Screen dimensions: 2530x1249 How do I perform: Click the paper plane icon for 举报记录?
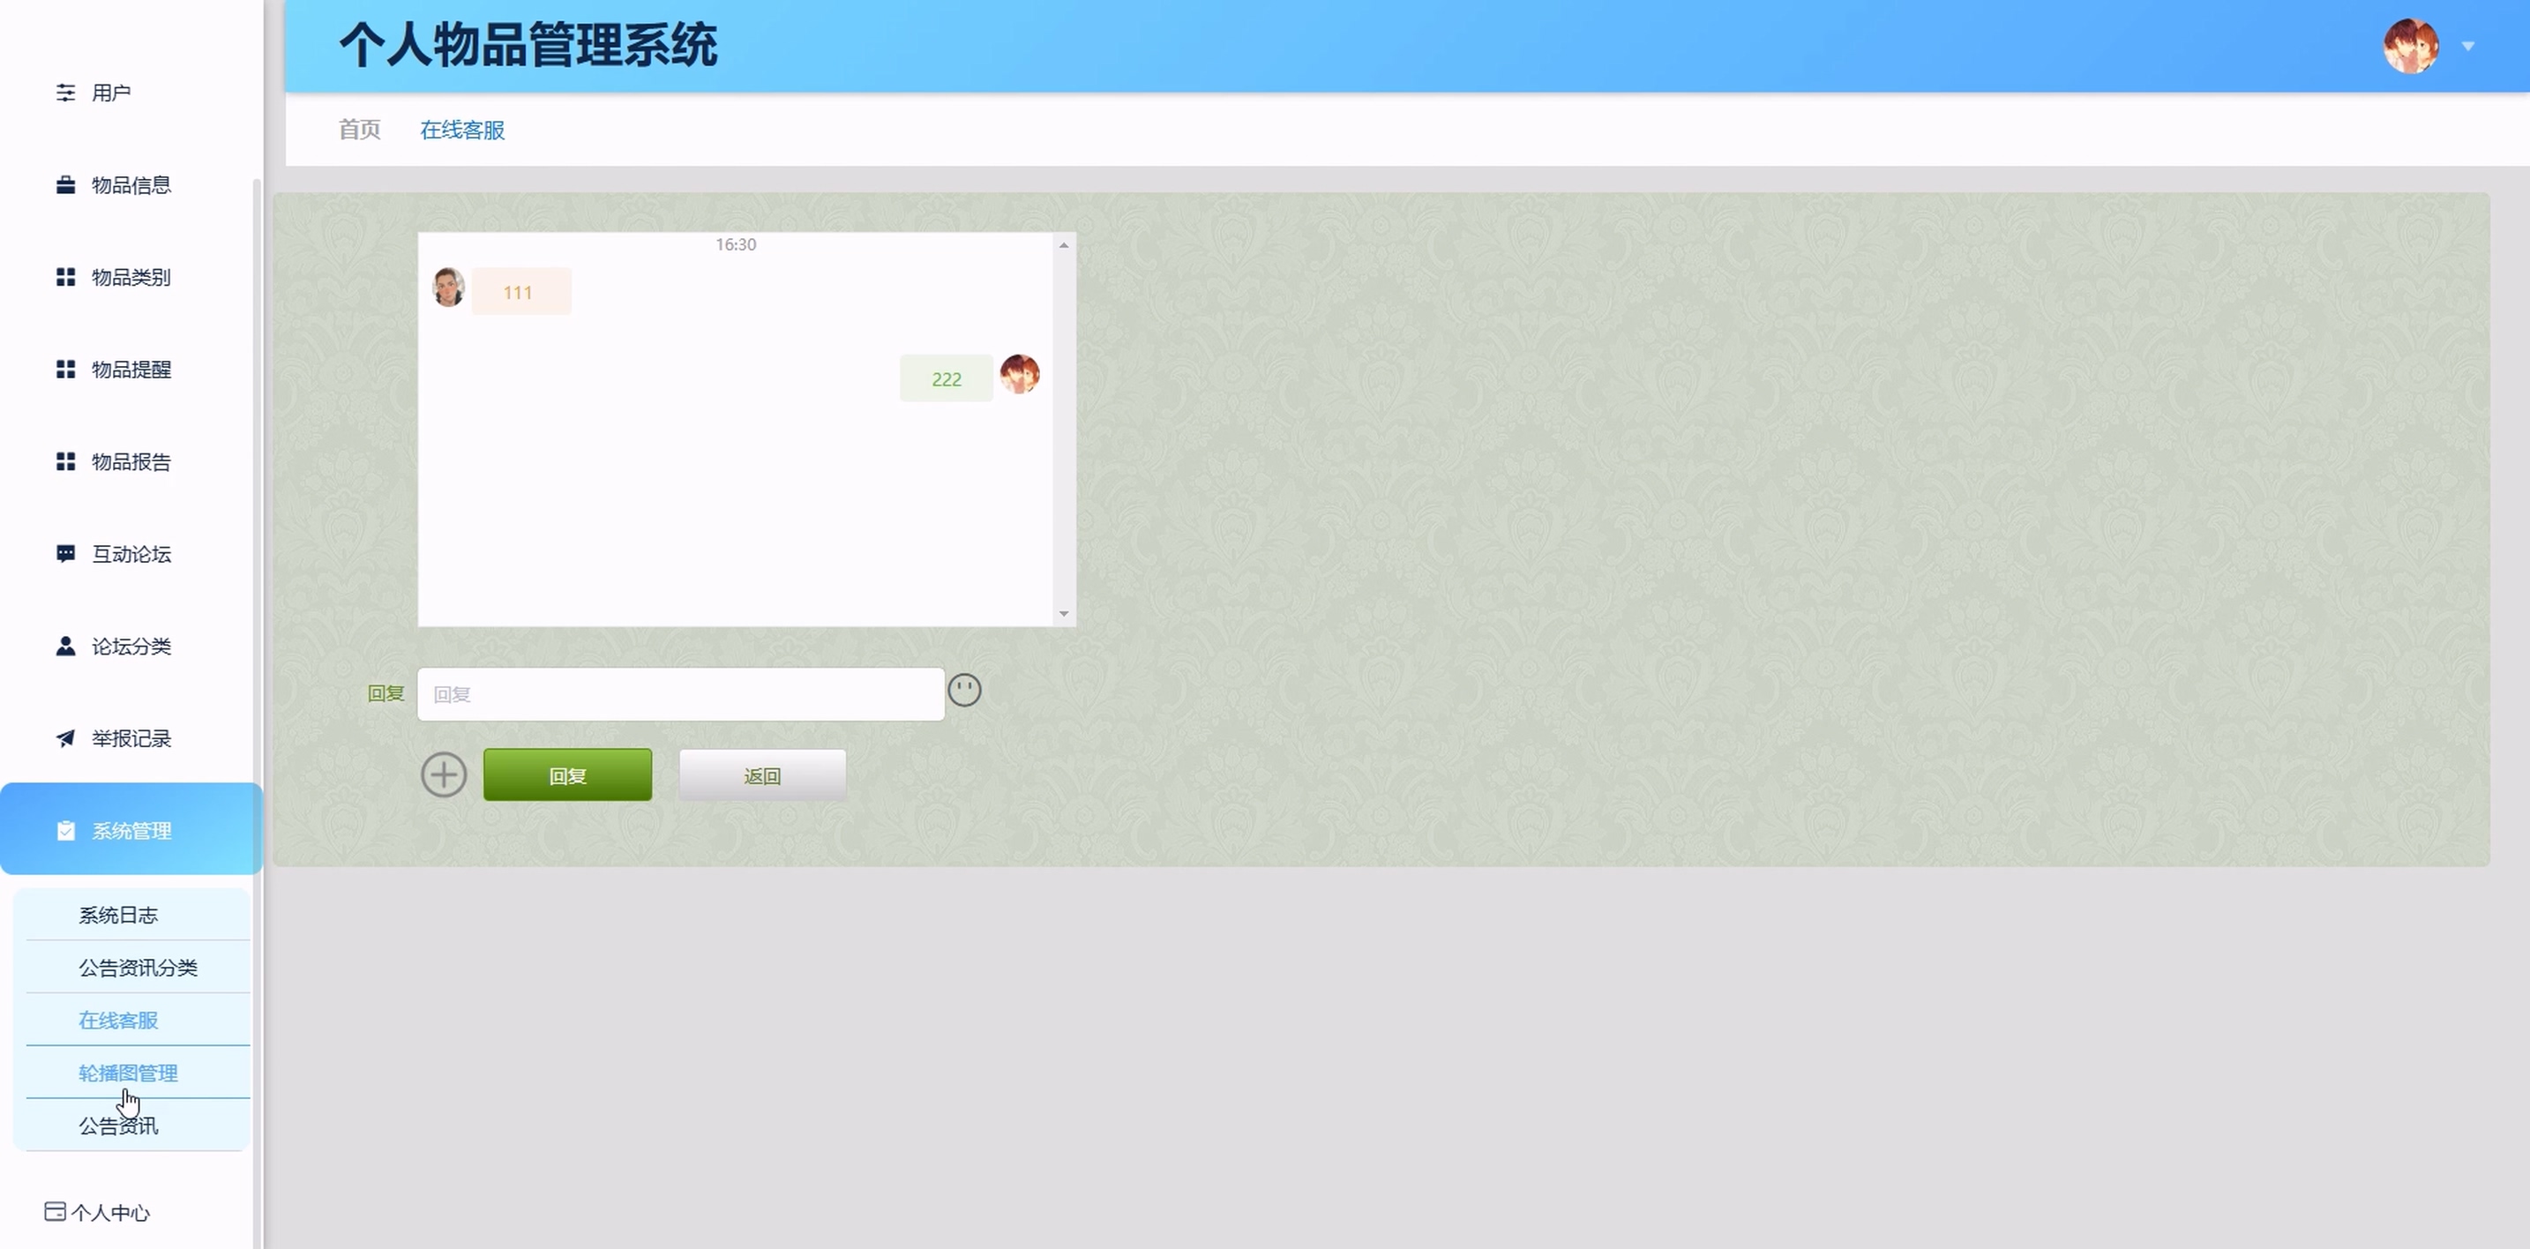(x=64, y=738)
